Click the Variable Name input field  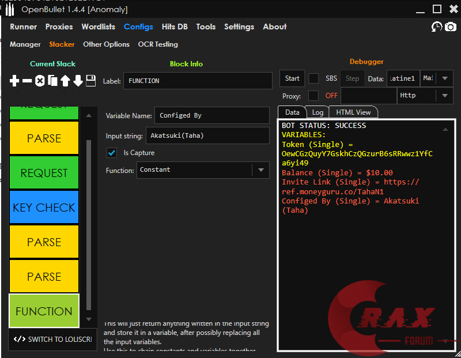[212, 115]
